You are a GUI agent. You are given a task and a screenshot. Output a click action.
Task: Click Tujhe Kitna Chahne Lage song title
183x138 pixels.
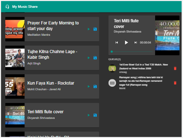[x=52, y=54]
